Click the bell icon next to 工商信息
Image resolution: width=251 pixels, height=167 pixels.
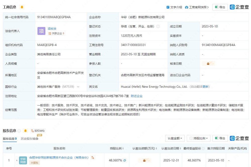pyautogui.click(x=22, y=7)
